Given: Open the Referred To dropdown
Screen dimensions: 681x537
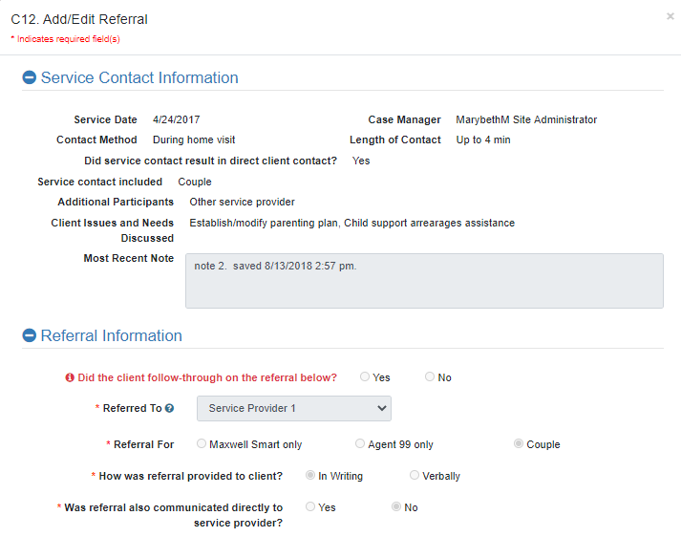Looking at the screenshot, I should coord(294,408).
